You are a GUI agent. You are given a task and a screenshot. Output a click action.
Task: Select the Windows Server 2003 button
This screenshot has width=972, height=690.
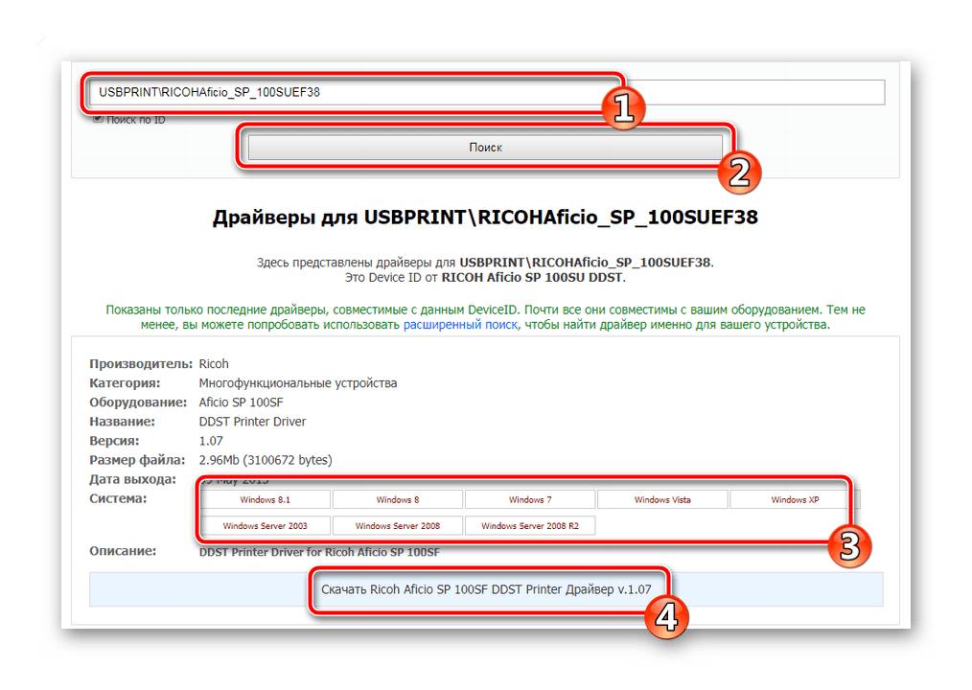pyautogui.click(x=265, y=526)
